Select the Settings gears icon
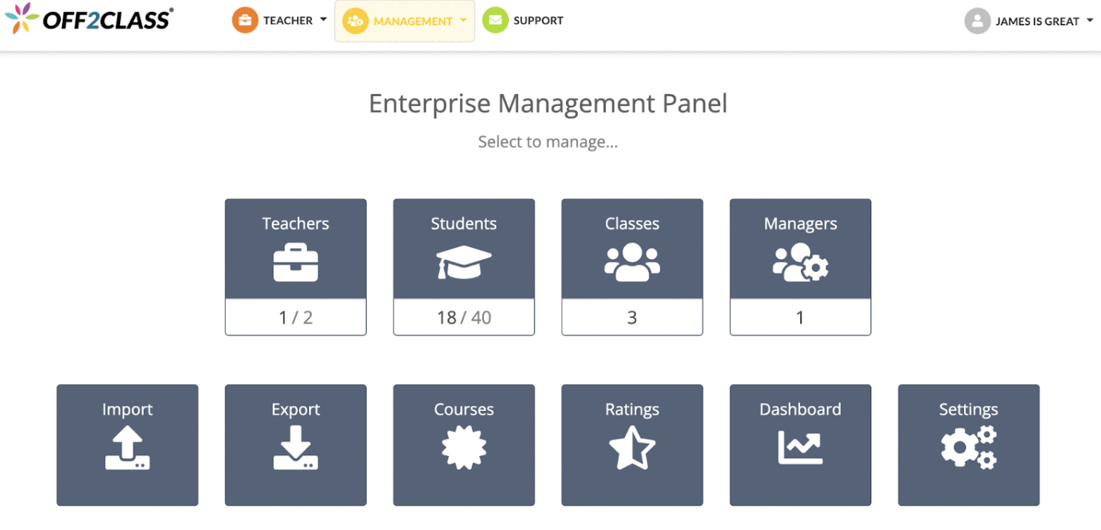The height and width of the screenshot is (530, 1101). pos(968,448)
